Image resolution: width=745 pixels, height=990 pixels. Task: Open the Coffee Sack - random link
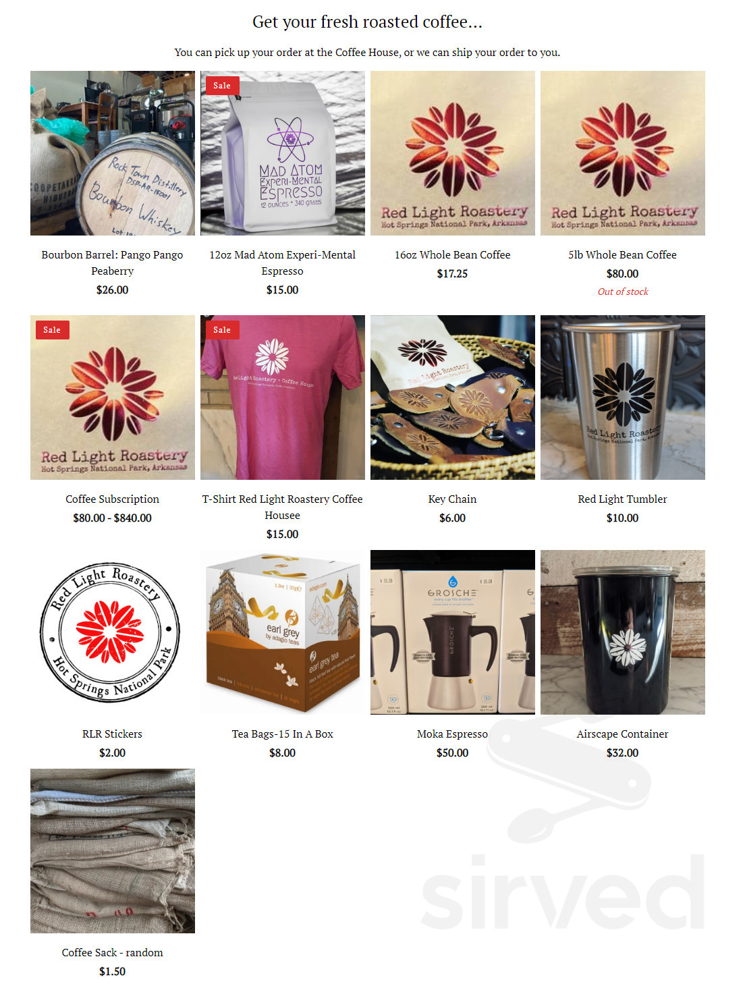113,952
